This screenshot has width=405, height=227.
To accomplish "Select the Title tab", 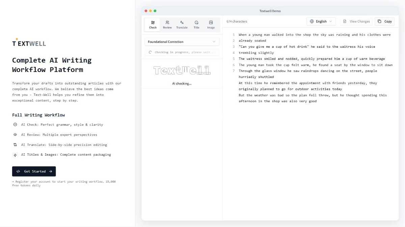I will click(196, 25).
